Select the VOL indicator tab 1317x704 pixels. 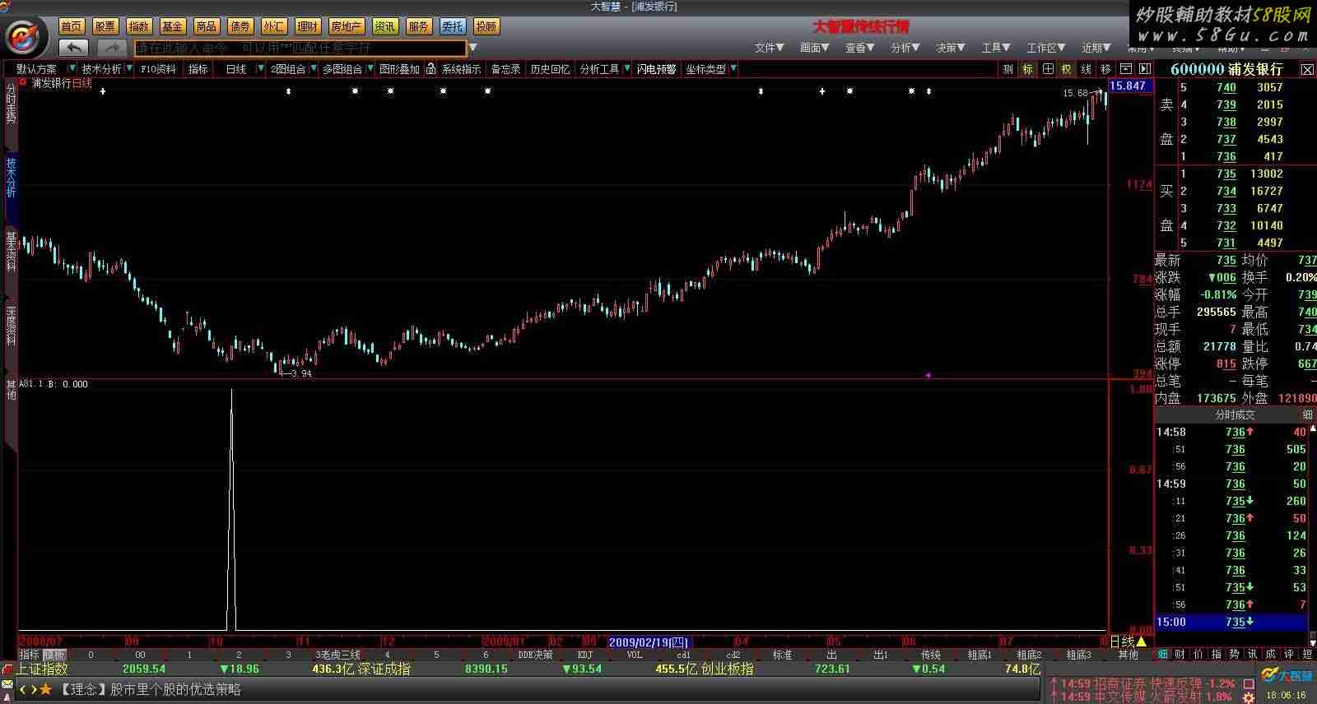coord(634,655)
